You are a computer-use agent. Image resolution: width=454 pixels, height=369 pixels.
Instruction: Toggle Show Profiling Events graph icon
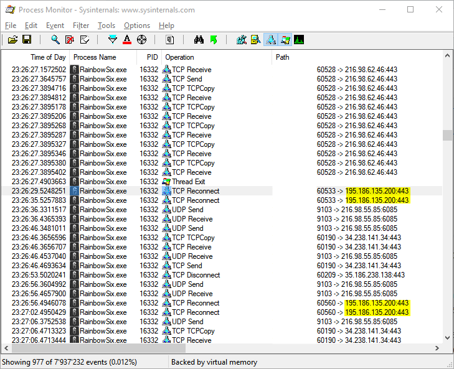coord(299,40)
